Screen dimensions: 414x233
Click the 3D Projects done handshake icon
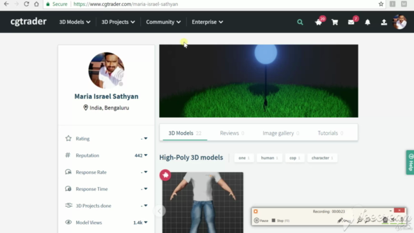69,205
